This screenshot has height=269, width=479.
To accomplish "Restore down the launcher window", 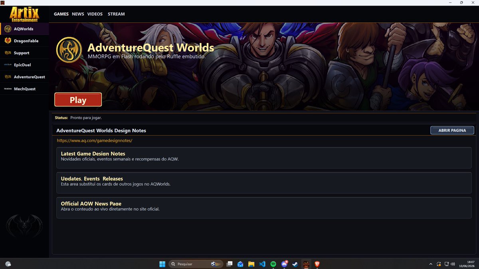I will click(461, 2).
